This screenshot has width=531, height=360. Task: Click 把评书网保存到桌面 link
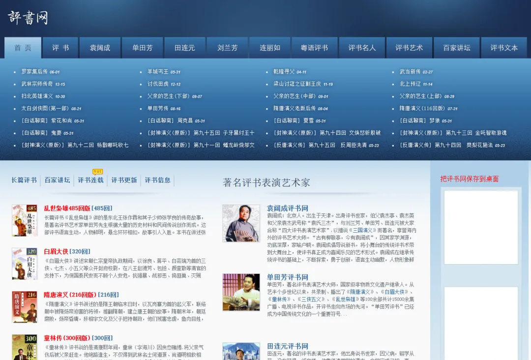[x=470, y=179]
